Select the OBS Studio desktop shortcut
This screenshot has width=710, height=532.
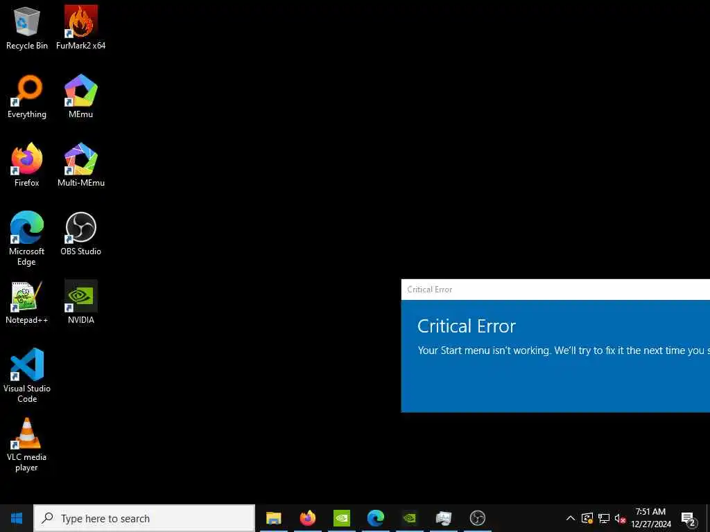click(80, 233)
